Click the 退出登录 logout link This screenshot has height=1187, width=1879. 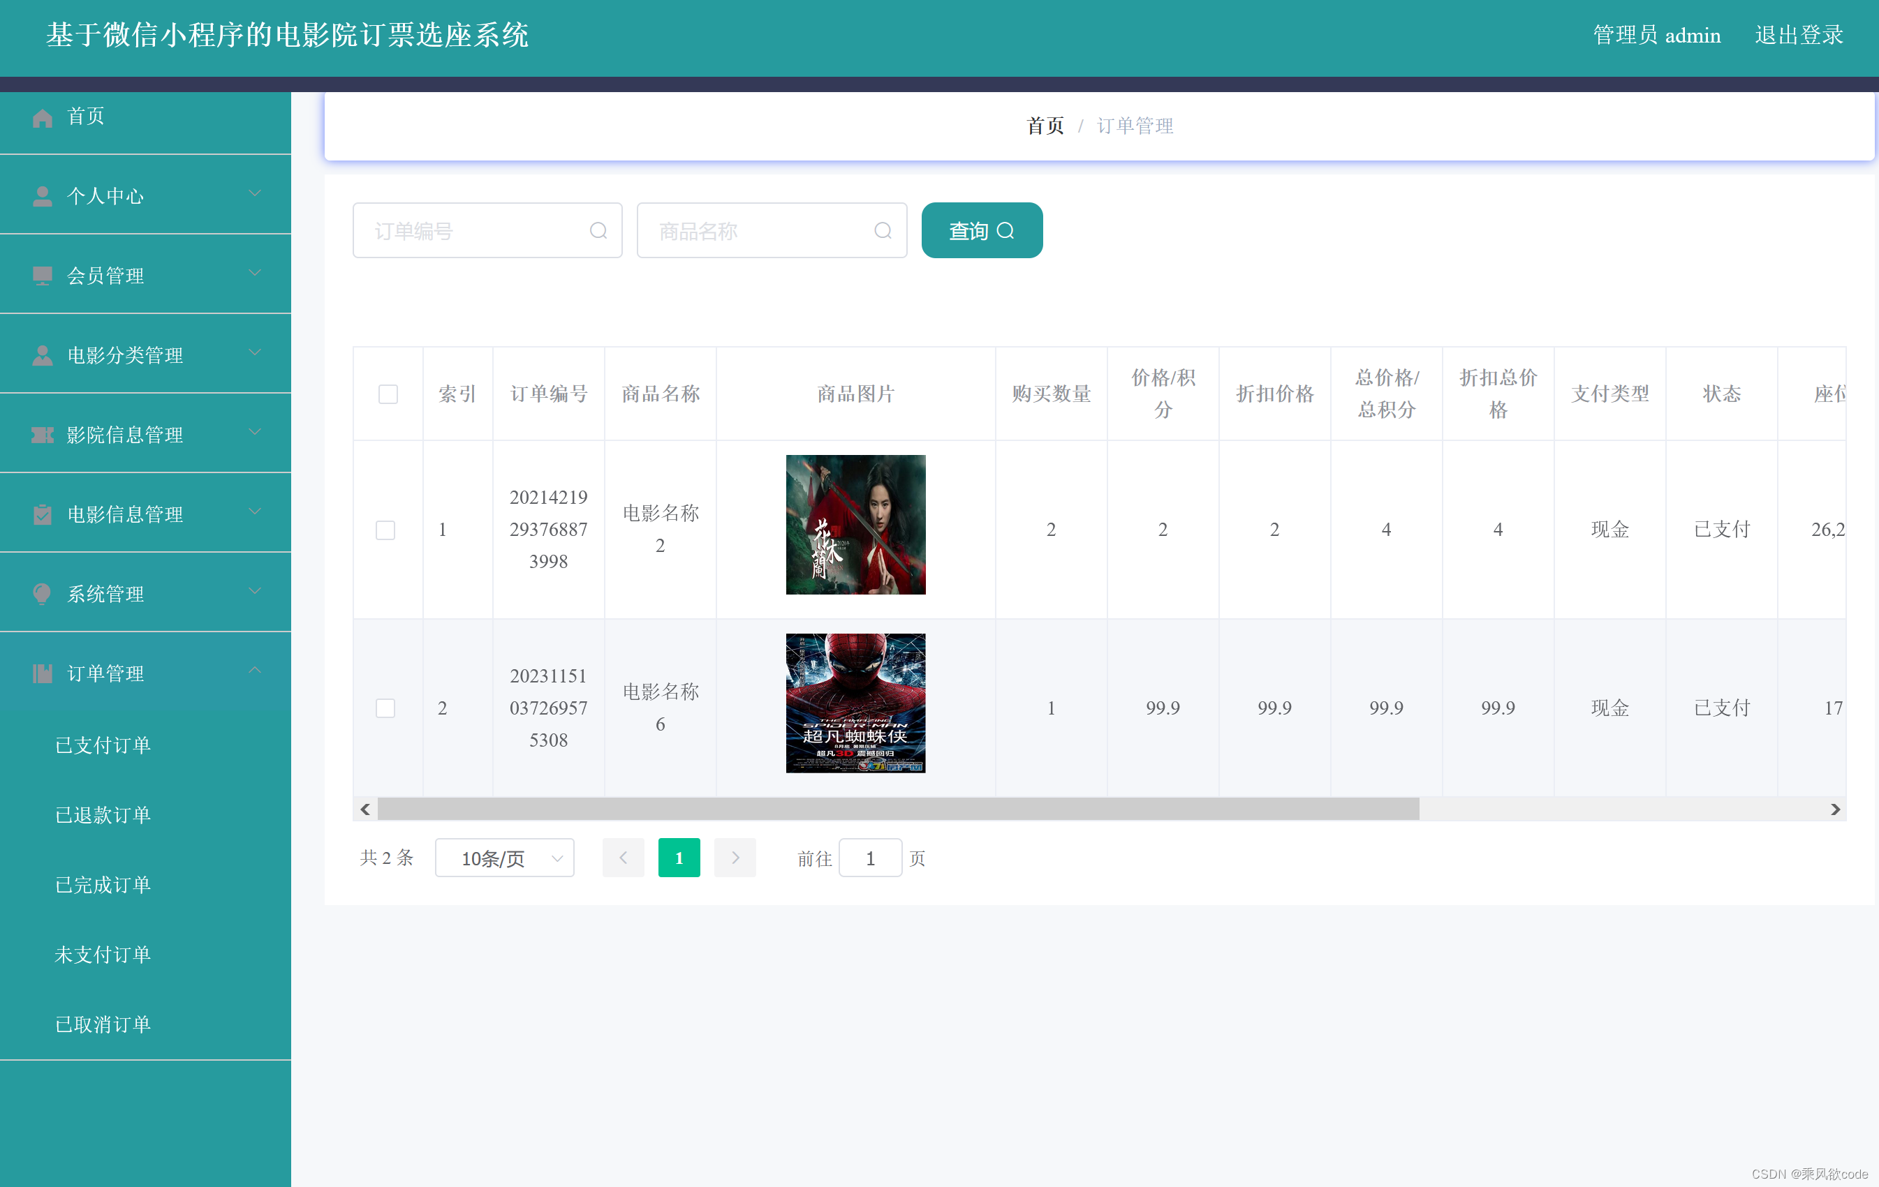[x=1799, y=35]
